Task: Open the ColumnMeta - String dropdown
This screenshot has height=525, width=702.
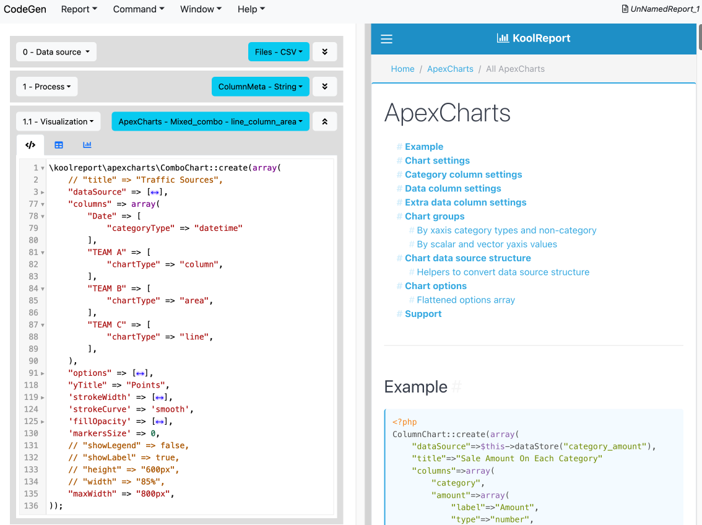Action: (260, 87)
